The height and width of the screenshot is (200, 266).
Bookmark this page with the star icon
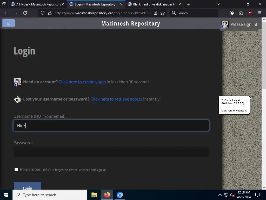click(163, 13)
